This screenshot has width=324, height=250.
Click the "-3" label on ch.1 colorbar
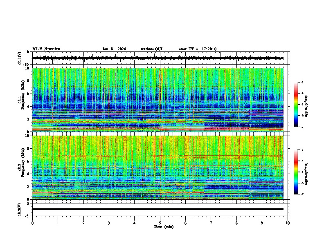click(x=301, y=82)
